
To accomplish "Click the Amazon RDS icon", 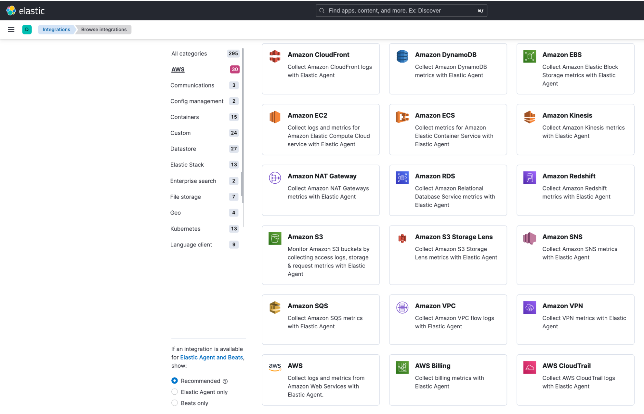I will tap(402, 178).
